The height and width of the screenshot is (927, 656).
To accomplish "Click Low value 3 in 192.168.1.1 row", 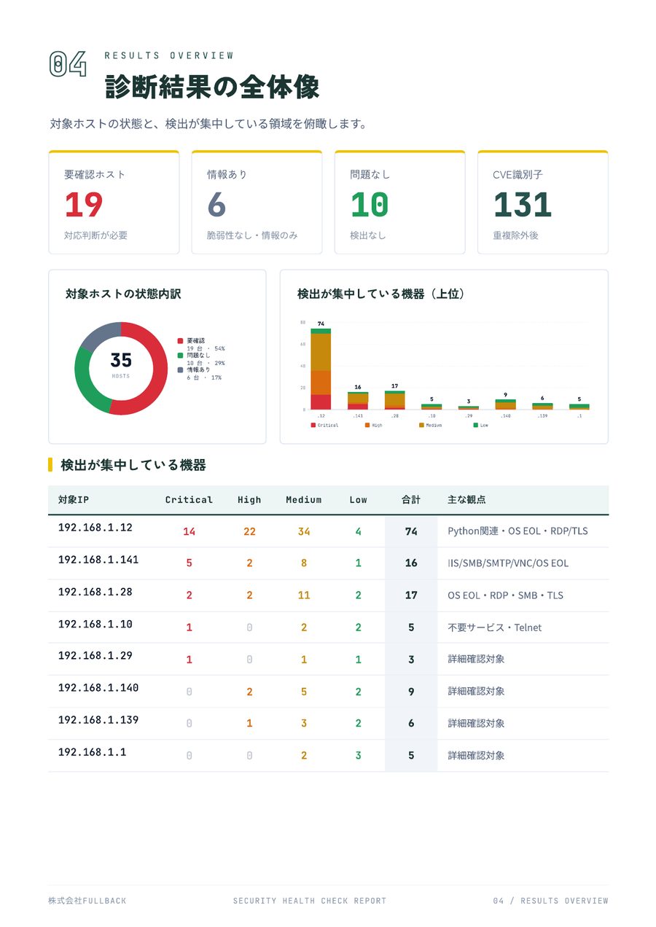I will 358,756.
